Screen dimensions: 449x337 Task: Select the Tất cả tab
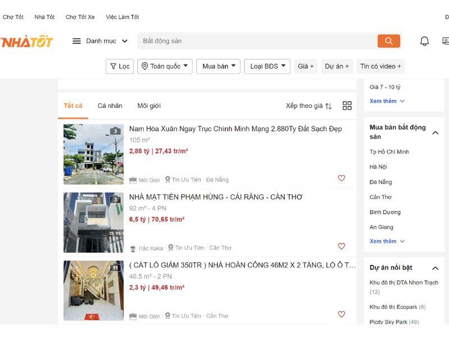click(x=73, y=106)
